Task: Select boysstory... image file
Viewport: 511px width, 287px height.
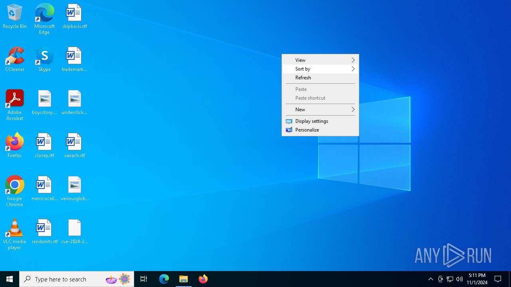Action: click(x=44, y=103)
